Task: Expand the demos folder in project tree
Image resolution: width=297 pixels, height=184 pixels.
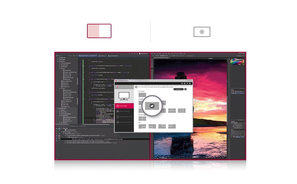Action: pyautogui.click(x=60, y=112)
